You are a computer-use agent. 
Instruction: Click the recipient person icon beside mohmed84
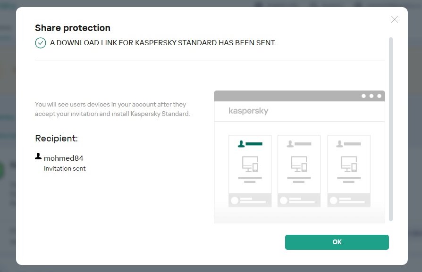coord(38,156)
